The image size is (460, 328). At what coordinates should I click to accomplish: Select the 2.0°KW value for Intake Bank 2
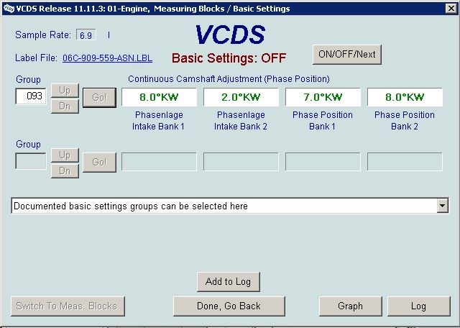[x=241, y=97]
